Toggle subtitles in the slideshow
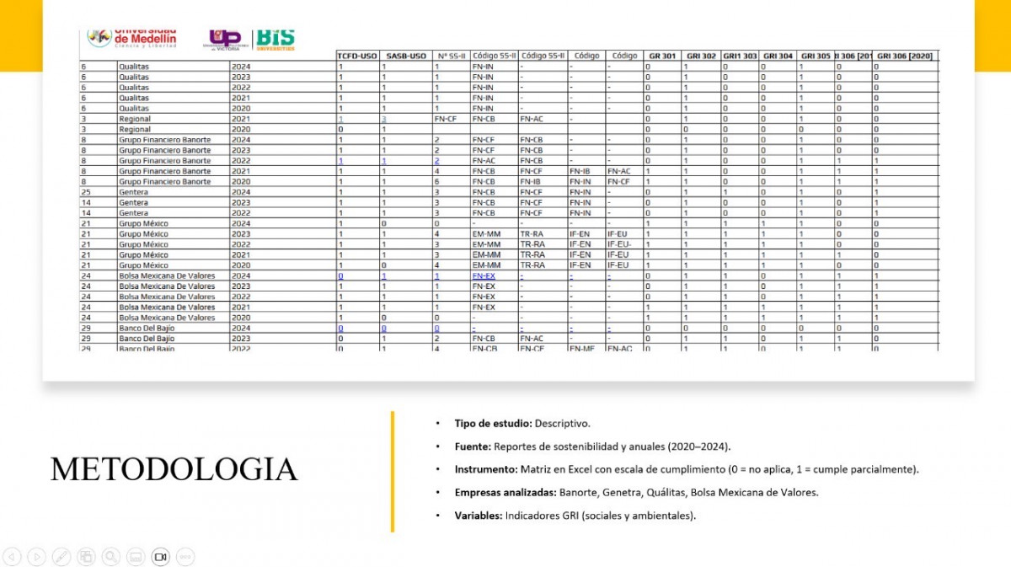Image resolution: width=1011 pixels, height=567 pixels. point(136,556)
